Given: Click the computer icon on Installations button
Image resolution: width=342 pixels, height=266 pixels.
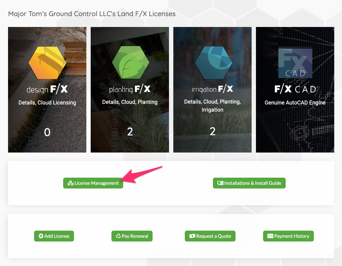Looking at the screenshot, I should [x=220, y=183].
